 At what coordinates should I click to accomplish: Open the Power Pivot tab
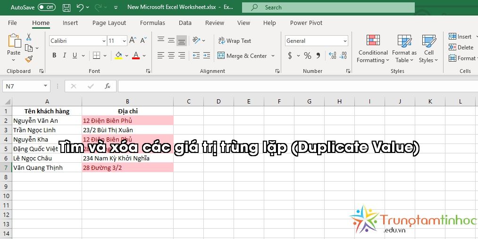(x=306, y=23)
